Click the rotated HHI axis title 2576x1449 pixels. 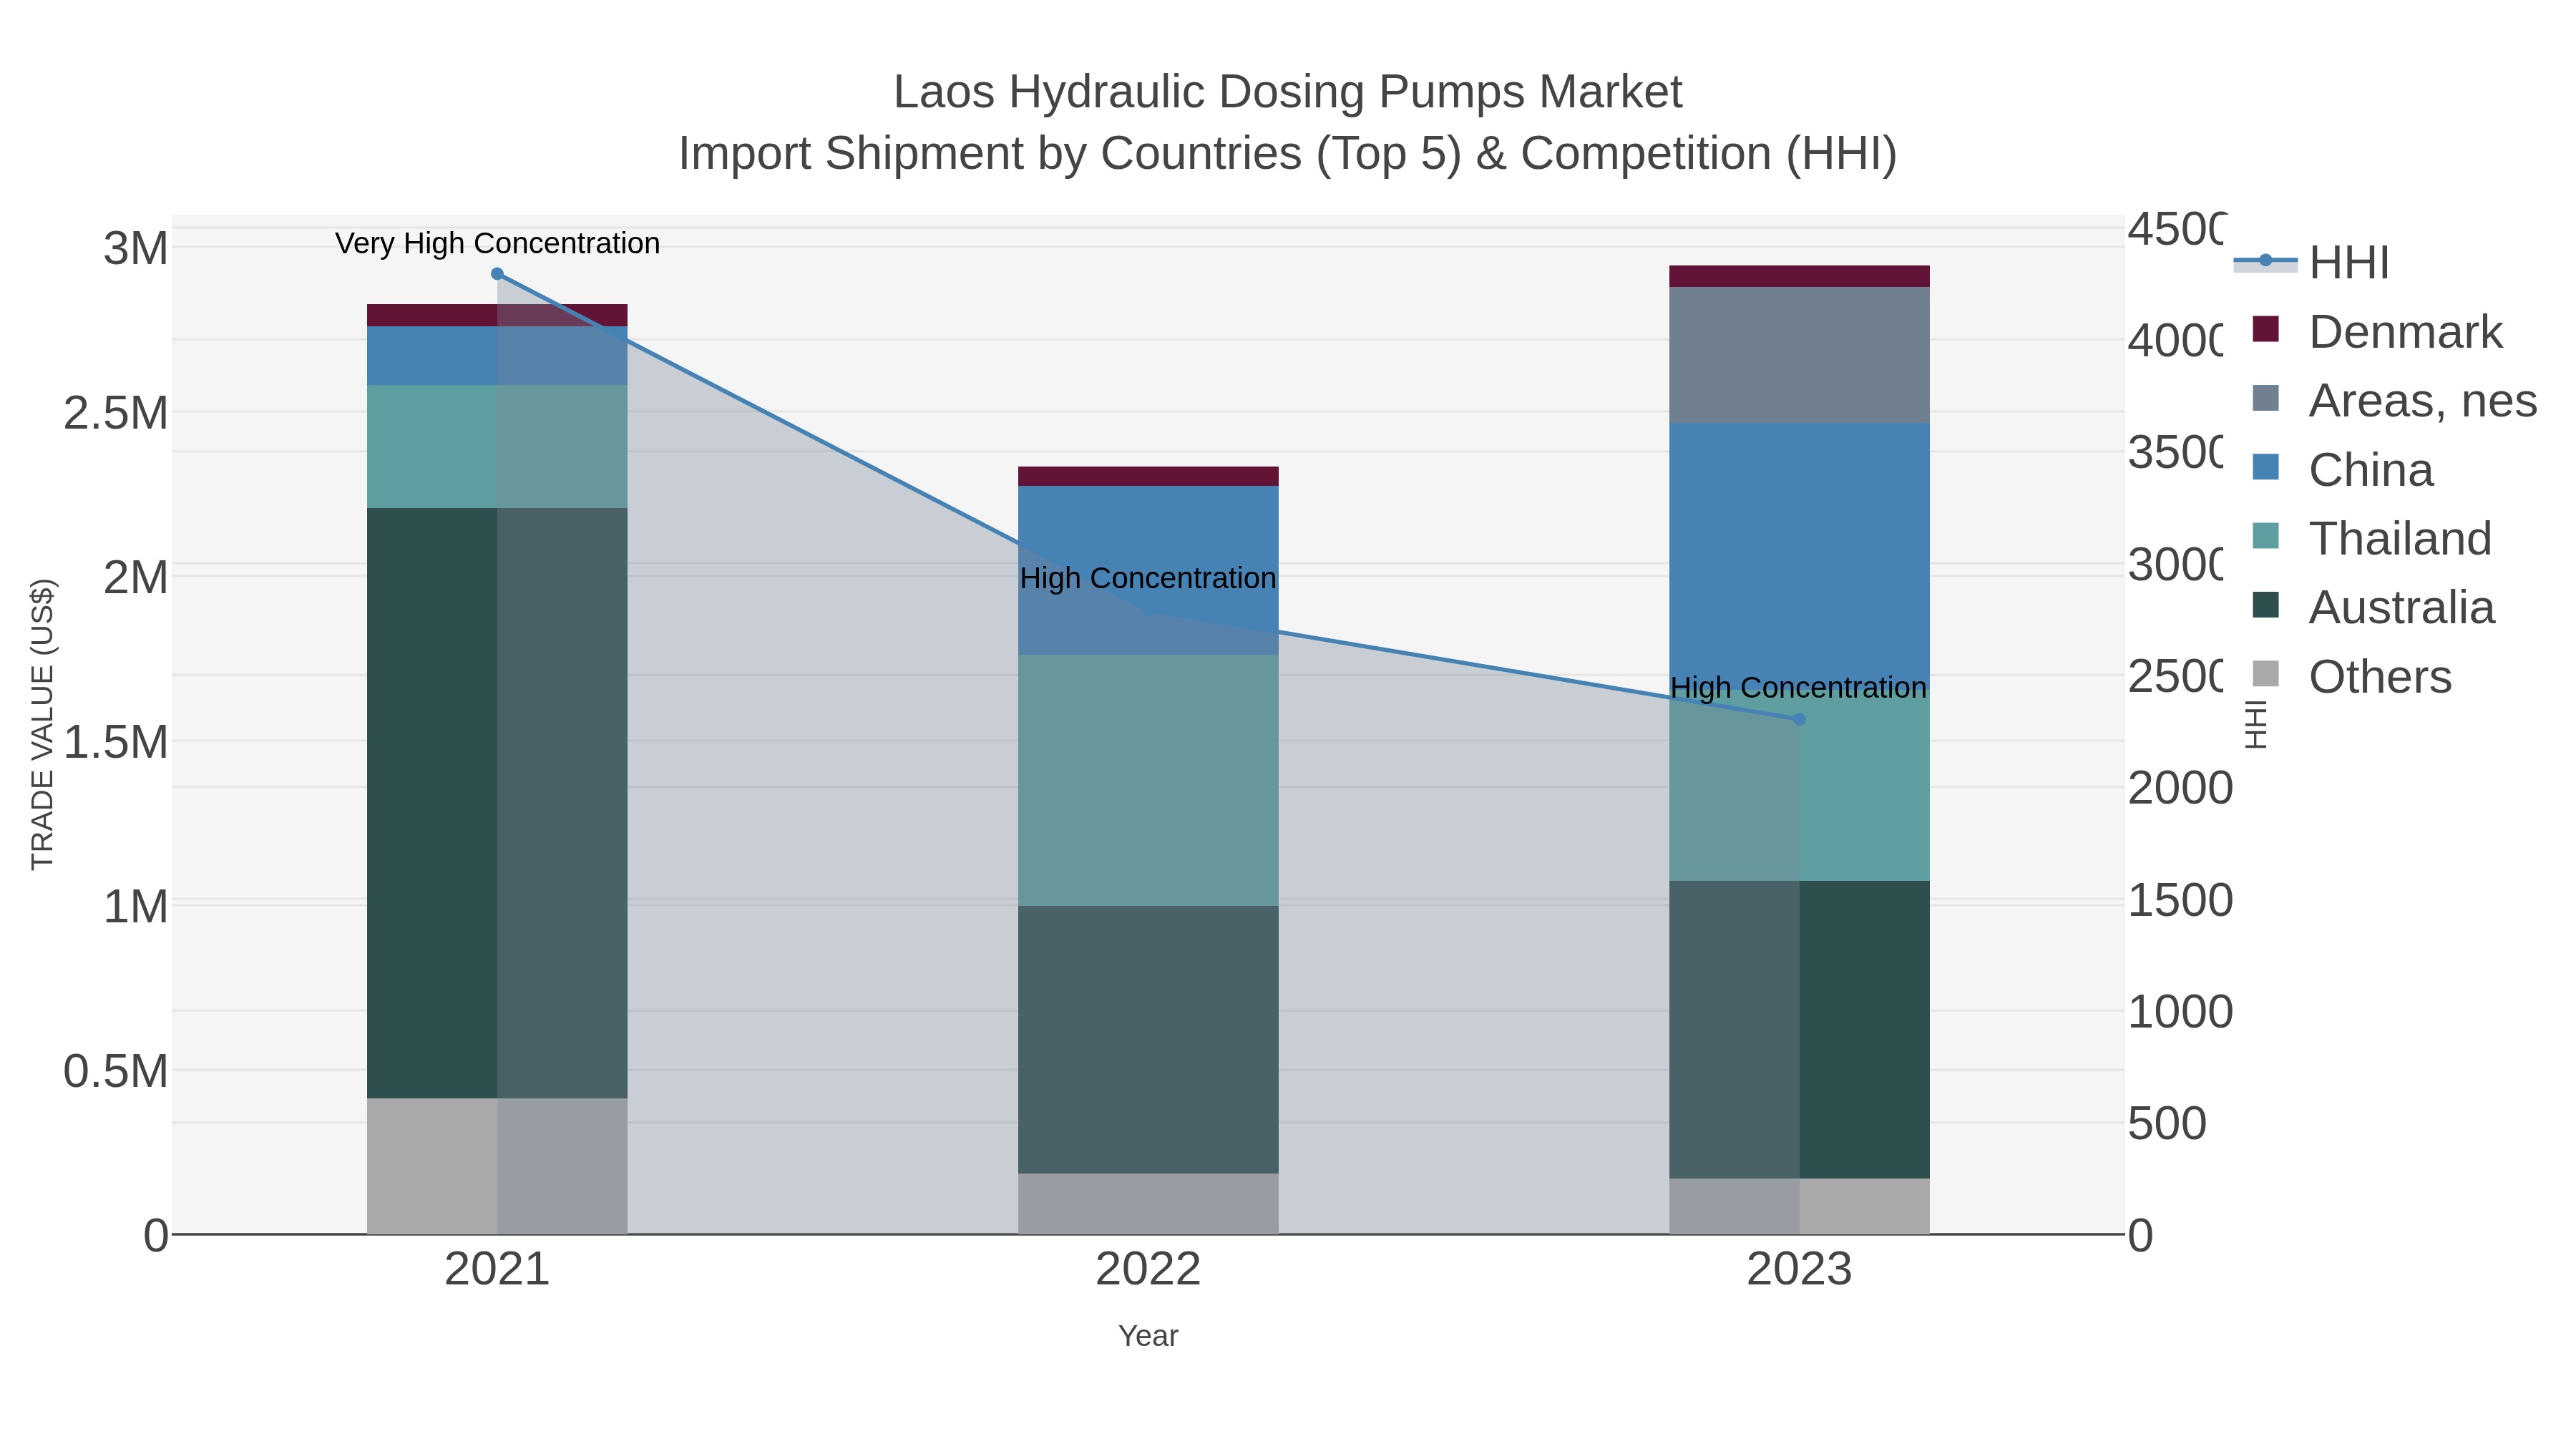pyautogui.click(x=2256, y=724)
